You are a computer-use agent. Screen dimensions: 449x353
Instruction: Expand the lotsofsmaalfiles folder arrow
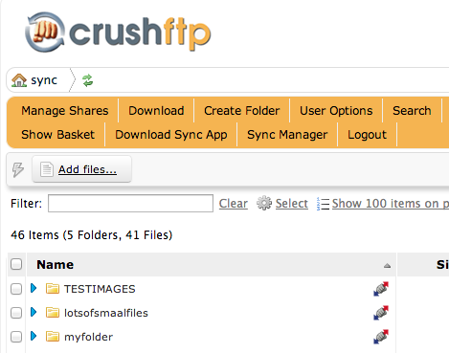pos(34,312)
